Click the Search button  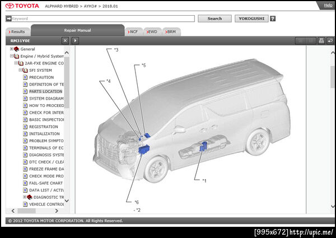(x=214, y=18)
